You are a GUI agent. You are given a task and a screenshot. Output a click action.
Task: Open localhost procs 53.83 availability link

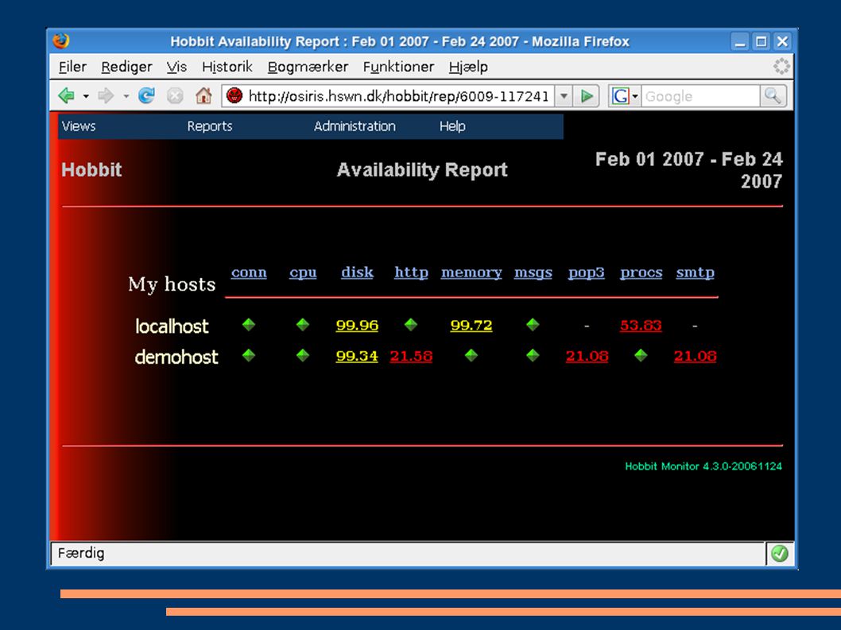pos(641,326)
